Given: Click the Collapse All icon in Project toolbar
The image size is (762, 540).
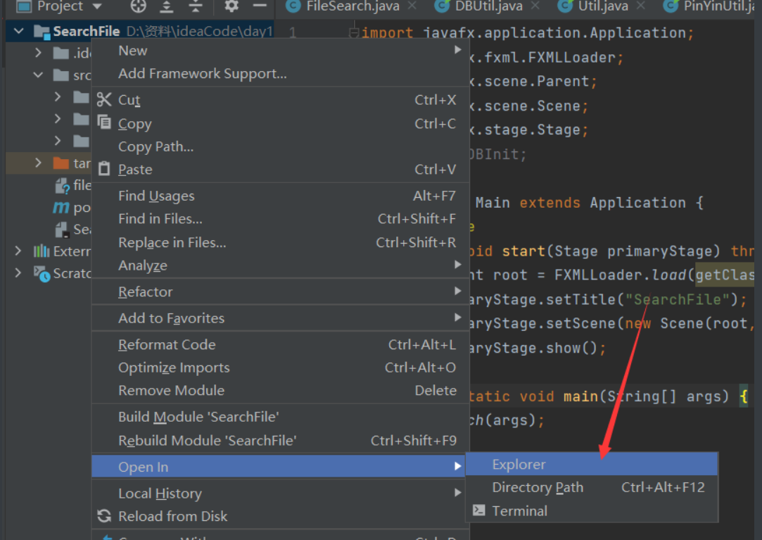Looking at the screenshot, I should [x=196, y=6].
